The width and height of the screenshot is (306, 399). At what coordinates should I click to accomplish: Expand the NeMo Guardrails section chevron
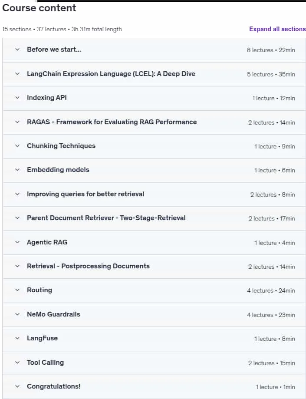[17, 314]
